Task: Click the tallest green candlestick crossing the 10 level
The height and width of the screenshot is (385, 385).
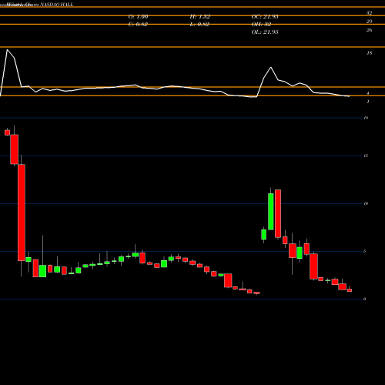Action: (271, 212)
